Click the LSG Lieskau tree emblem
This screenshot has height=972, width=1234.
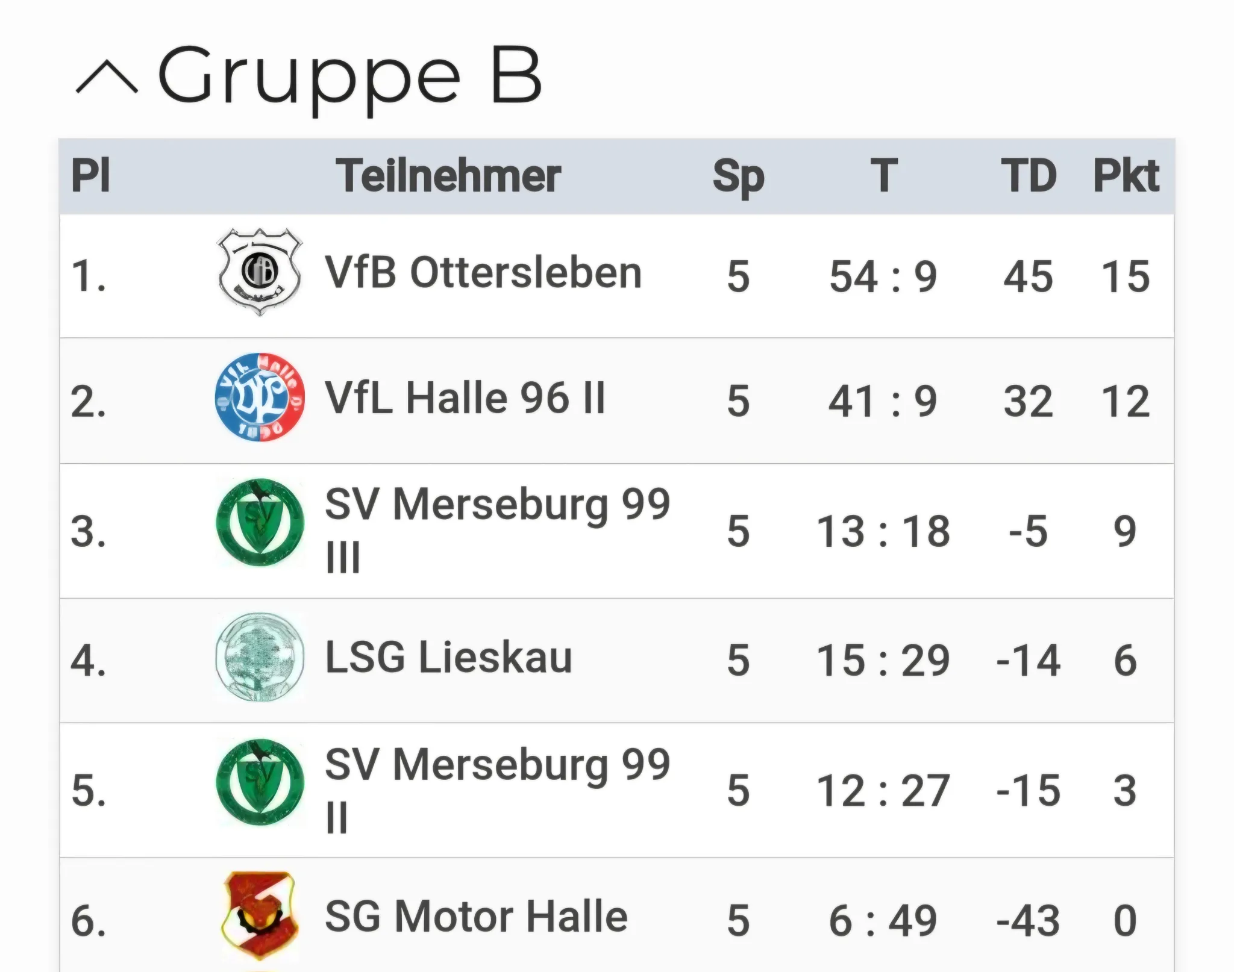tap(260, 656)
